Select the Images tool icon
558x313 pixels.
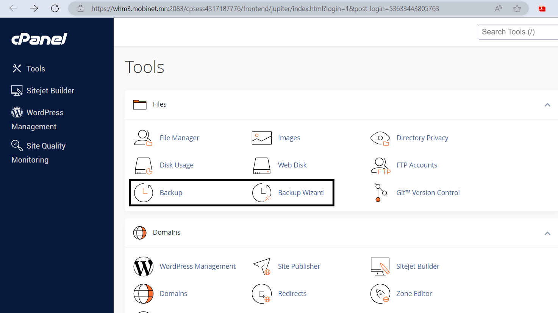click(261, 138)
